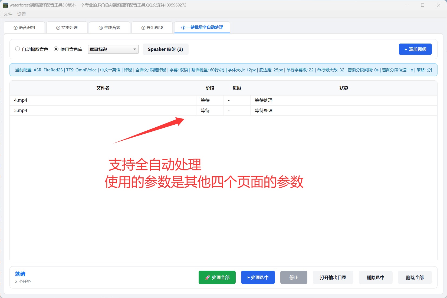Click the 当前配置 info banner
Screen dimensions: 447x298
click(x=223, y=70)
